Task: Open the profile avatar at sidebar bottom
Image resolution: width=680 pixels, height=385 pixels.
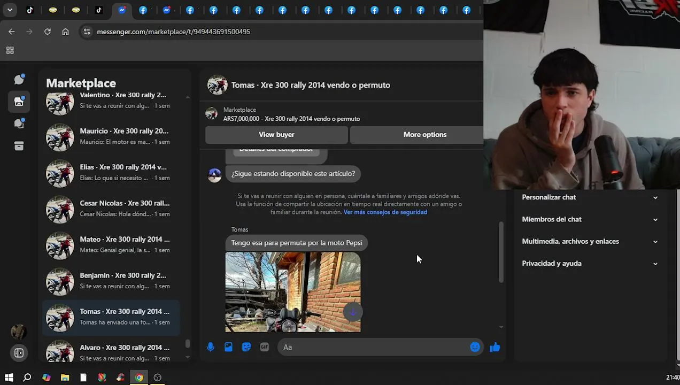Action: tap(19, 332)
